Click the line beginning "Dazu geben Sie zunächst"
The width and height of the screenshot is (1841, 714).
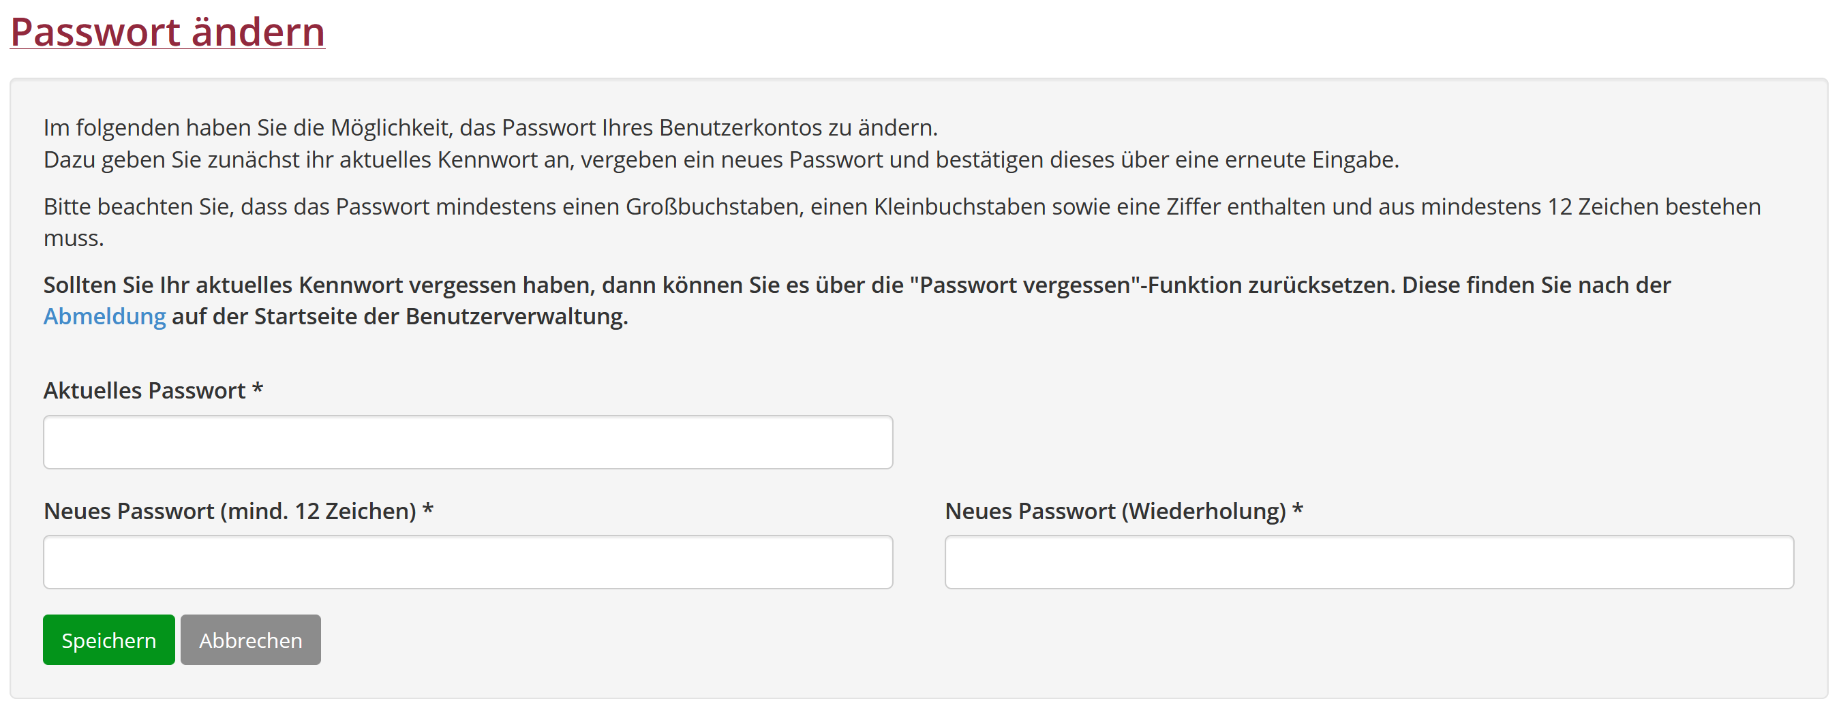[x=720, y=159]
